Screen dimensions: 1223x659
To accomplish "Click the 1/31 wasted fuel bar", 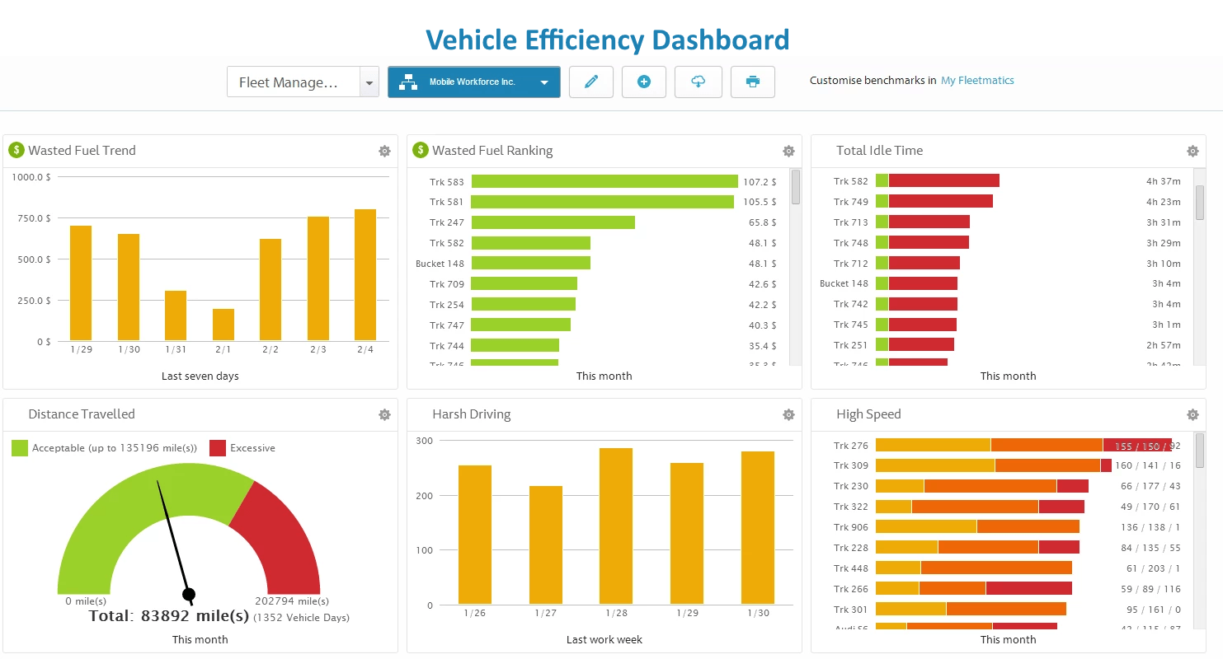I will tap(176, 315).
